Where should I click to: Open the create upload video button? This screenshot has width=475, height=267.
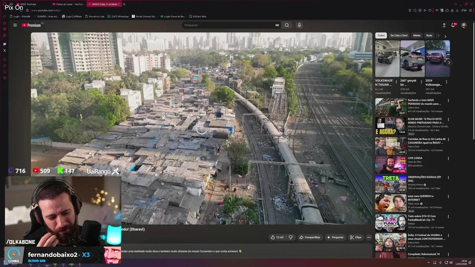[x=444, y=25]
